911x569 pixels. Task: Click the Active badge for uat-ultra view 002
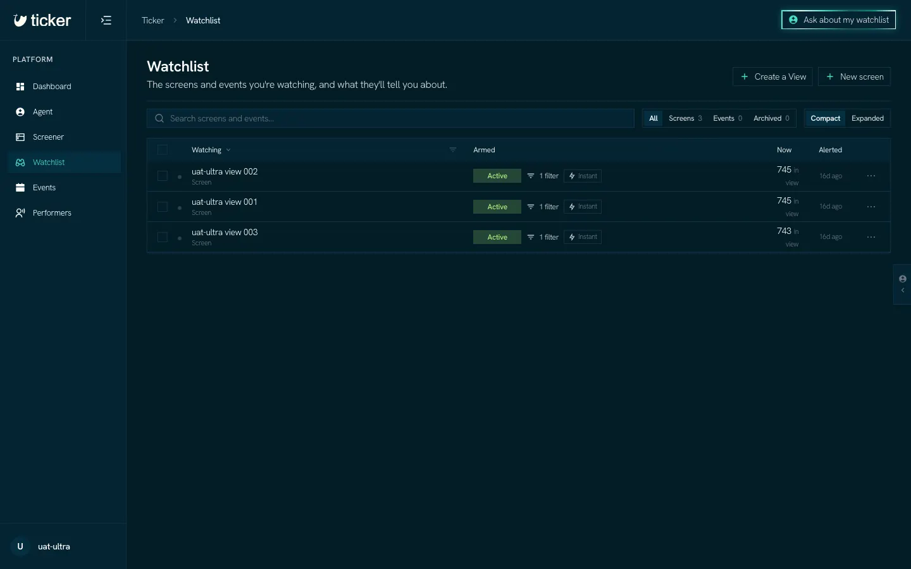click(x=497, y=176)
